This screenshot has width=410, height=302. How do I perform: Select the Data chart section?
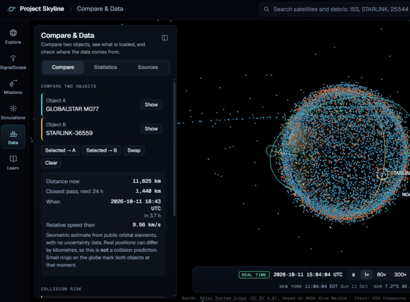point(13,137)
